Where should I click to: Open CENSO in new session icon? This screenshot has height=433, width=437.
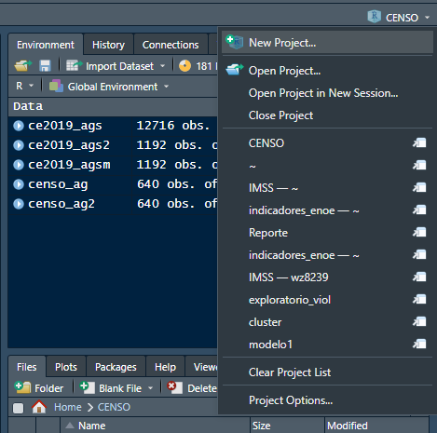tap(419, 142)
